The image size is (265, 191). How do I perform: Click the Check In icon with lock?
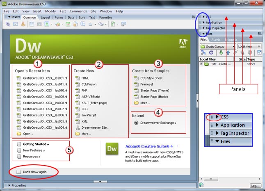(x=242, y=52)
